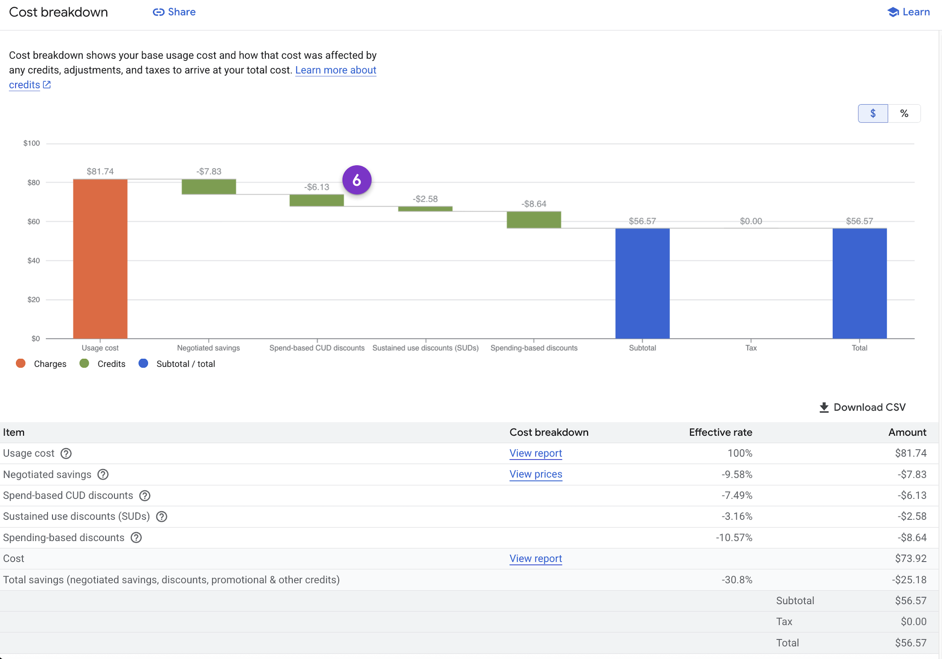
Task: Click the Share icon next to Cost breakdown
Action: [159, 12]
